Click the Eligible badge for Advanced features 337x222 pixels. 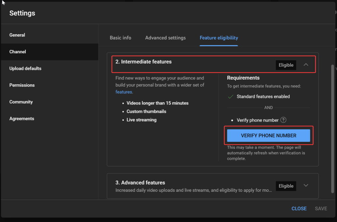click(286, 186)
